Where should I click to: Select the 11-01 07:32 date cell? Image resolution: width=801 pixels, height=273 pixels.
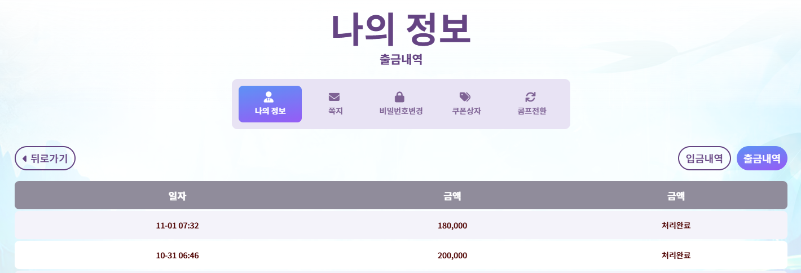177,226
